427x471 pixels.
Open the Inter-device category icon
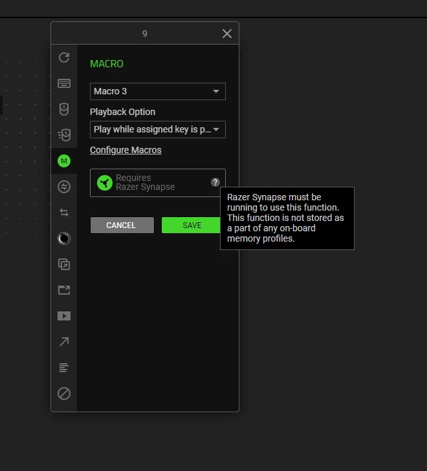click(64, 187)
